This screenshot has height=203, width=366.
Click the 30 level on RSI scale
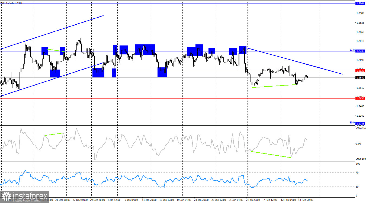pyautogui.click(x=357, y=186)
